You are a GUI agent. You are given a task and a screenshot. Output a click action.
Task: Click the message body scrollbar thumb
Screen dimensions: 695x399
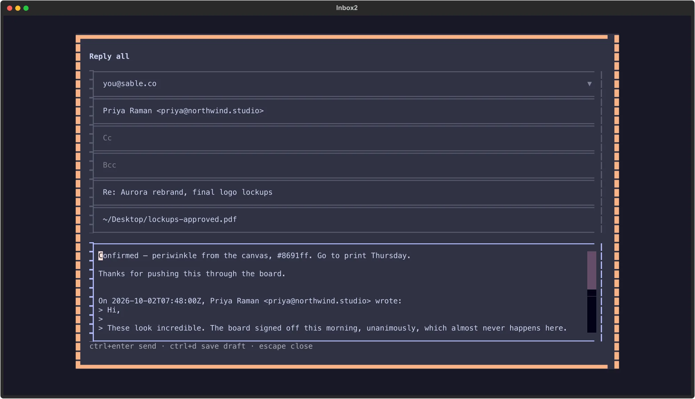(x=591, y=270)
